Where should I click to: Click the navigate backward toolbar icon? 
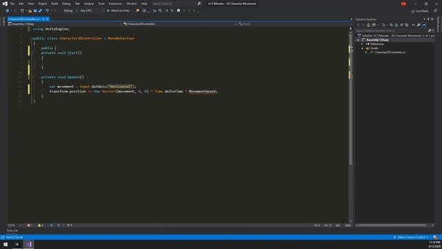pyautogui.click(x=7, y=11)
